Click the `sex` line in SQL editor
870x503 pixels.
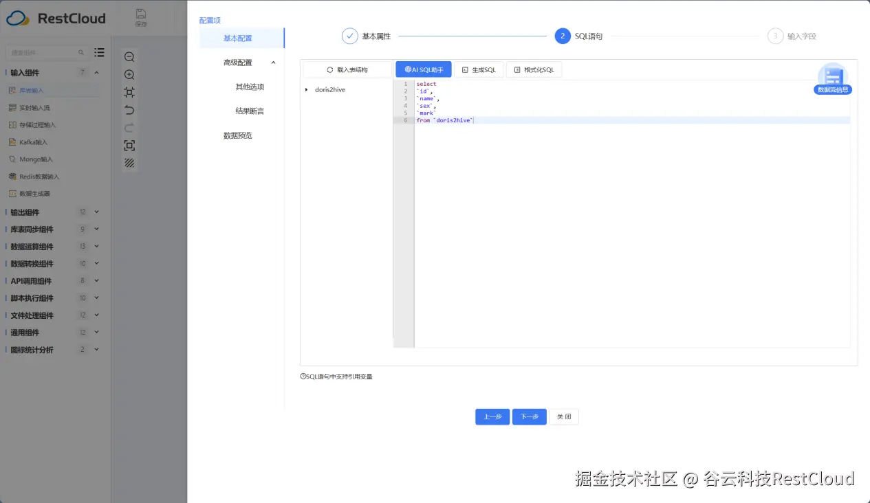(426, 106)
